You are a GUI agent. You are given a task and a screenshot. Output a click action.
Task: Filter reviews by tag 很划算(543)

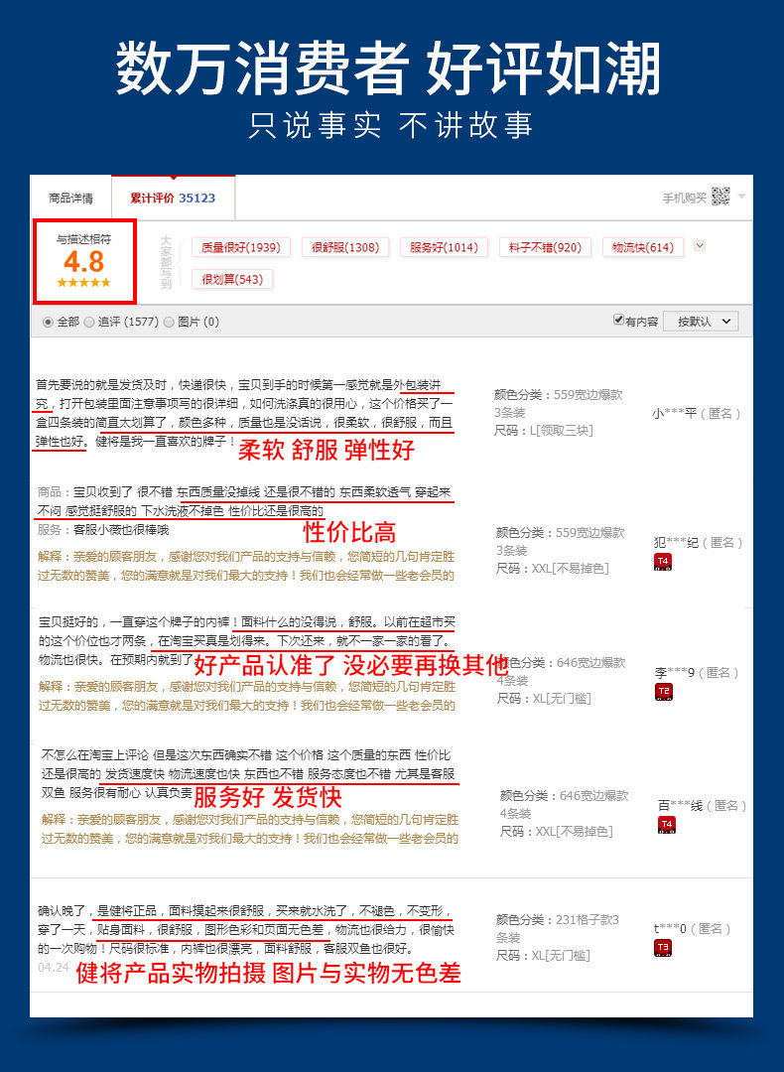click(x=231, y=279)
